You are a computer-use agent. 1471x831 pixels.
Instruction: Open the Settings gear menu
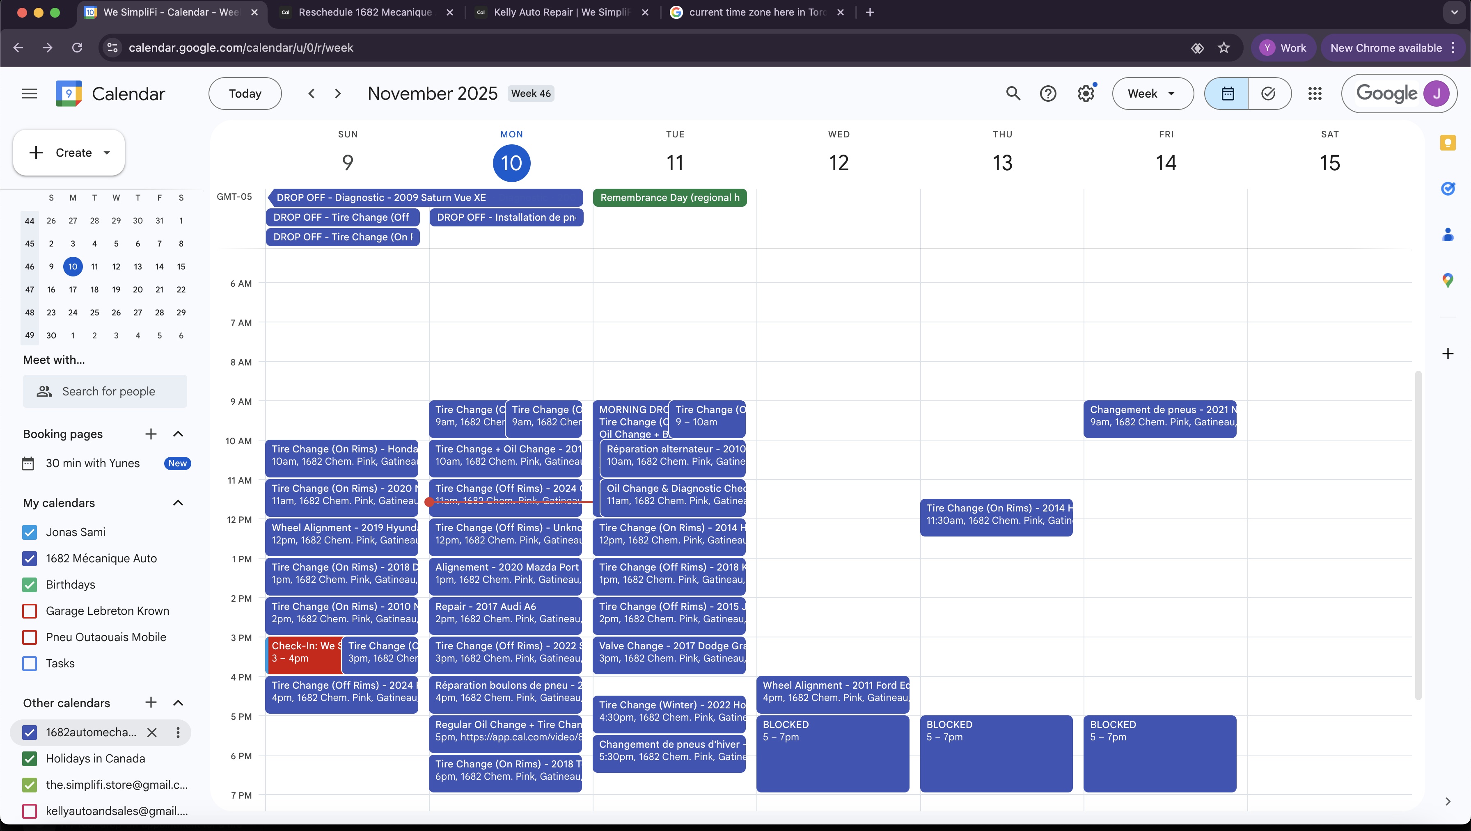tap(1086, 94)
